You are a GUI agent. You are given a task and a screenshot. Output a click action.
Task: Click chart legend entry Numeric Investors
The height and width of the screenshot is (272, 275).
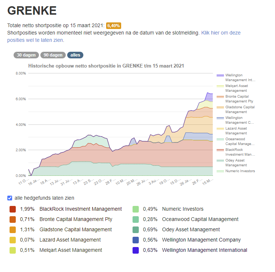(x=236, y=171)
